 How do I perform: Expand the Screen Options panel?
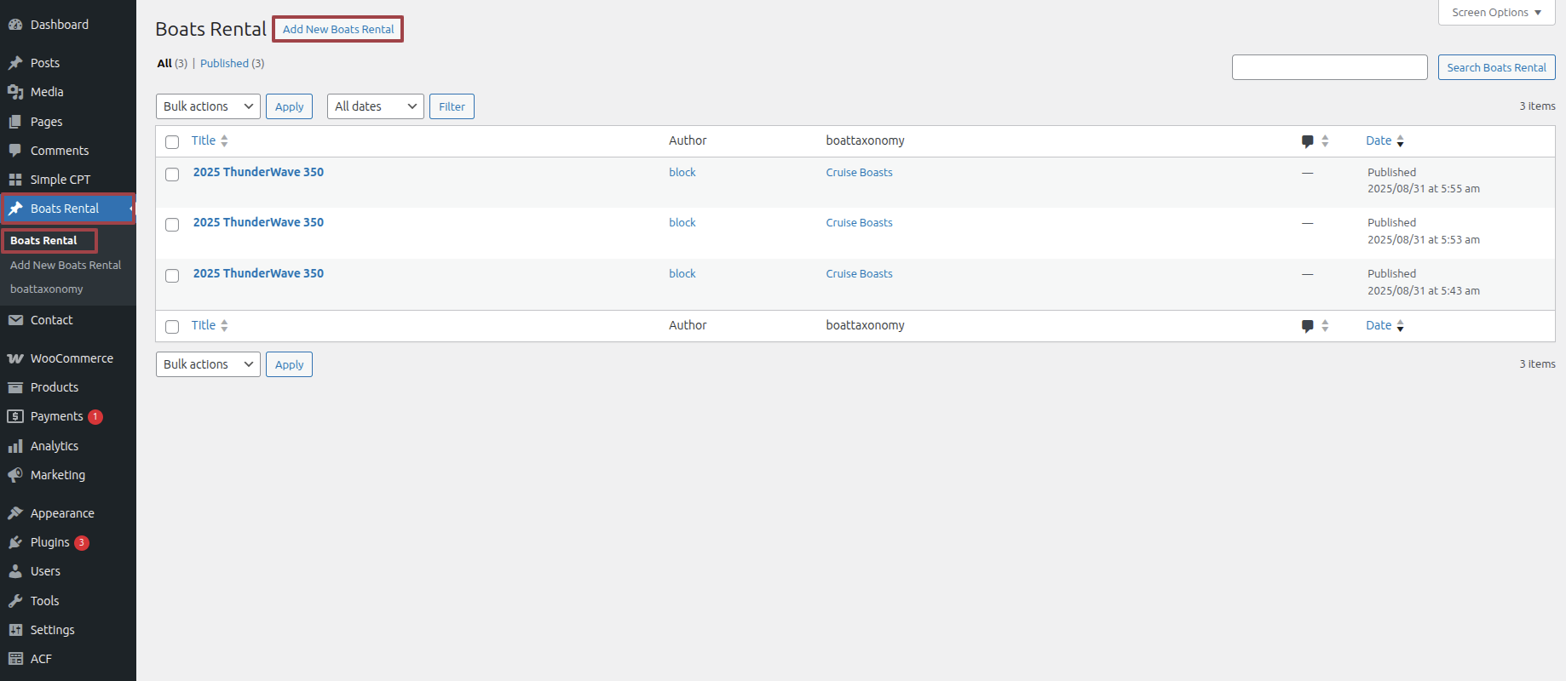click(x=1496, y=13)
